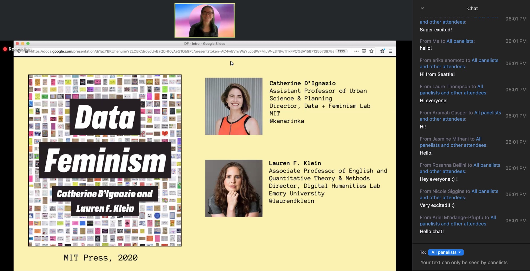
Task: Click the '@kanarinka' handle text
Action: click(287, 121)
